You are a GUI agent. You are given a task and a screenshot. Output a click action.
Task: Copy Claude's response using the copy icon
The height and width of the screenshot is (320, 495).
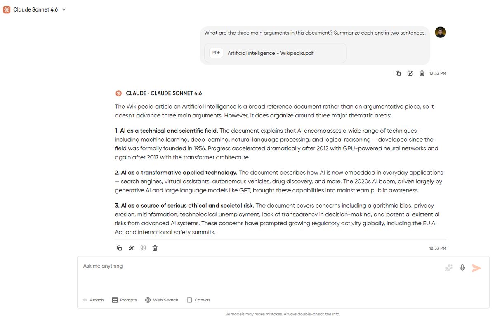119,248
